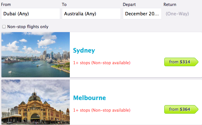The width and height of the screenshot is (202, 125).
Task: Click Sydney's 1+ stops (Non-stop available) text
Action: click(x=102, y=63)
